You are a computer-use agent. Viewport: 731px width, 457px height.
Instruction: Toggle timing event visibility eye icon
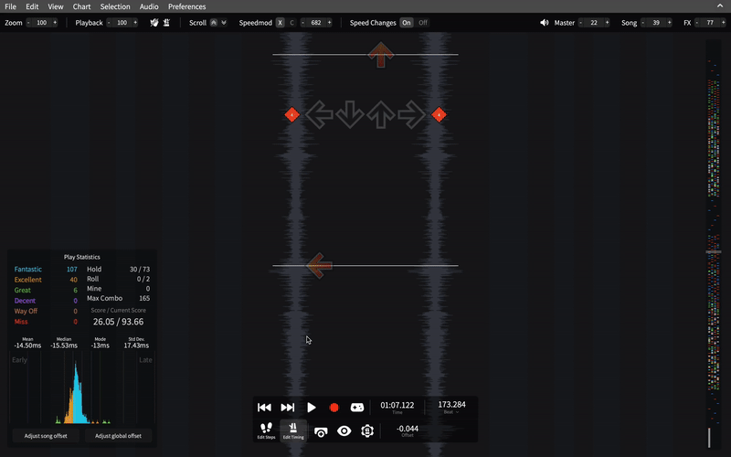tap(344, 430)
